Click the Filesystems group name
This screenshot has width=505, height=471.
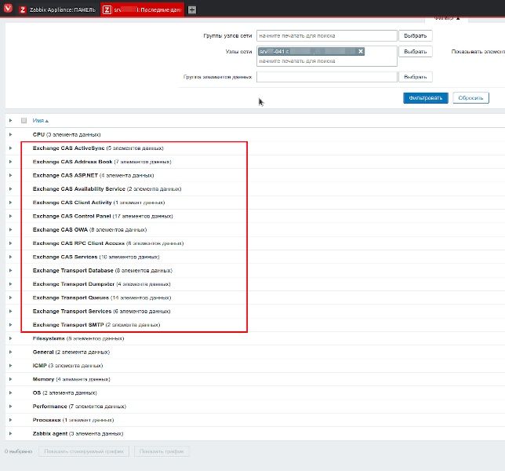[49, 338]
